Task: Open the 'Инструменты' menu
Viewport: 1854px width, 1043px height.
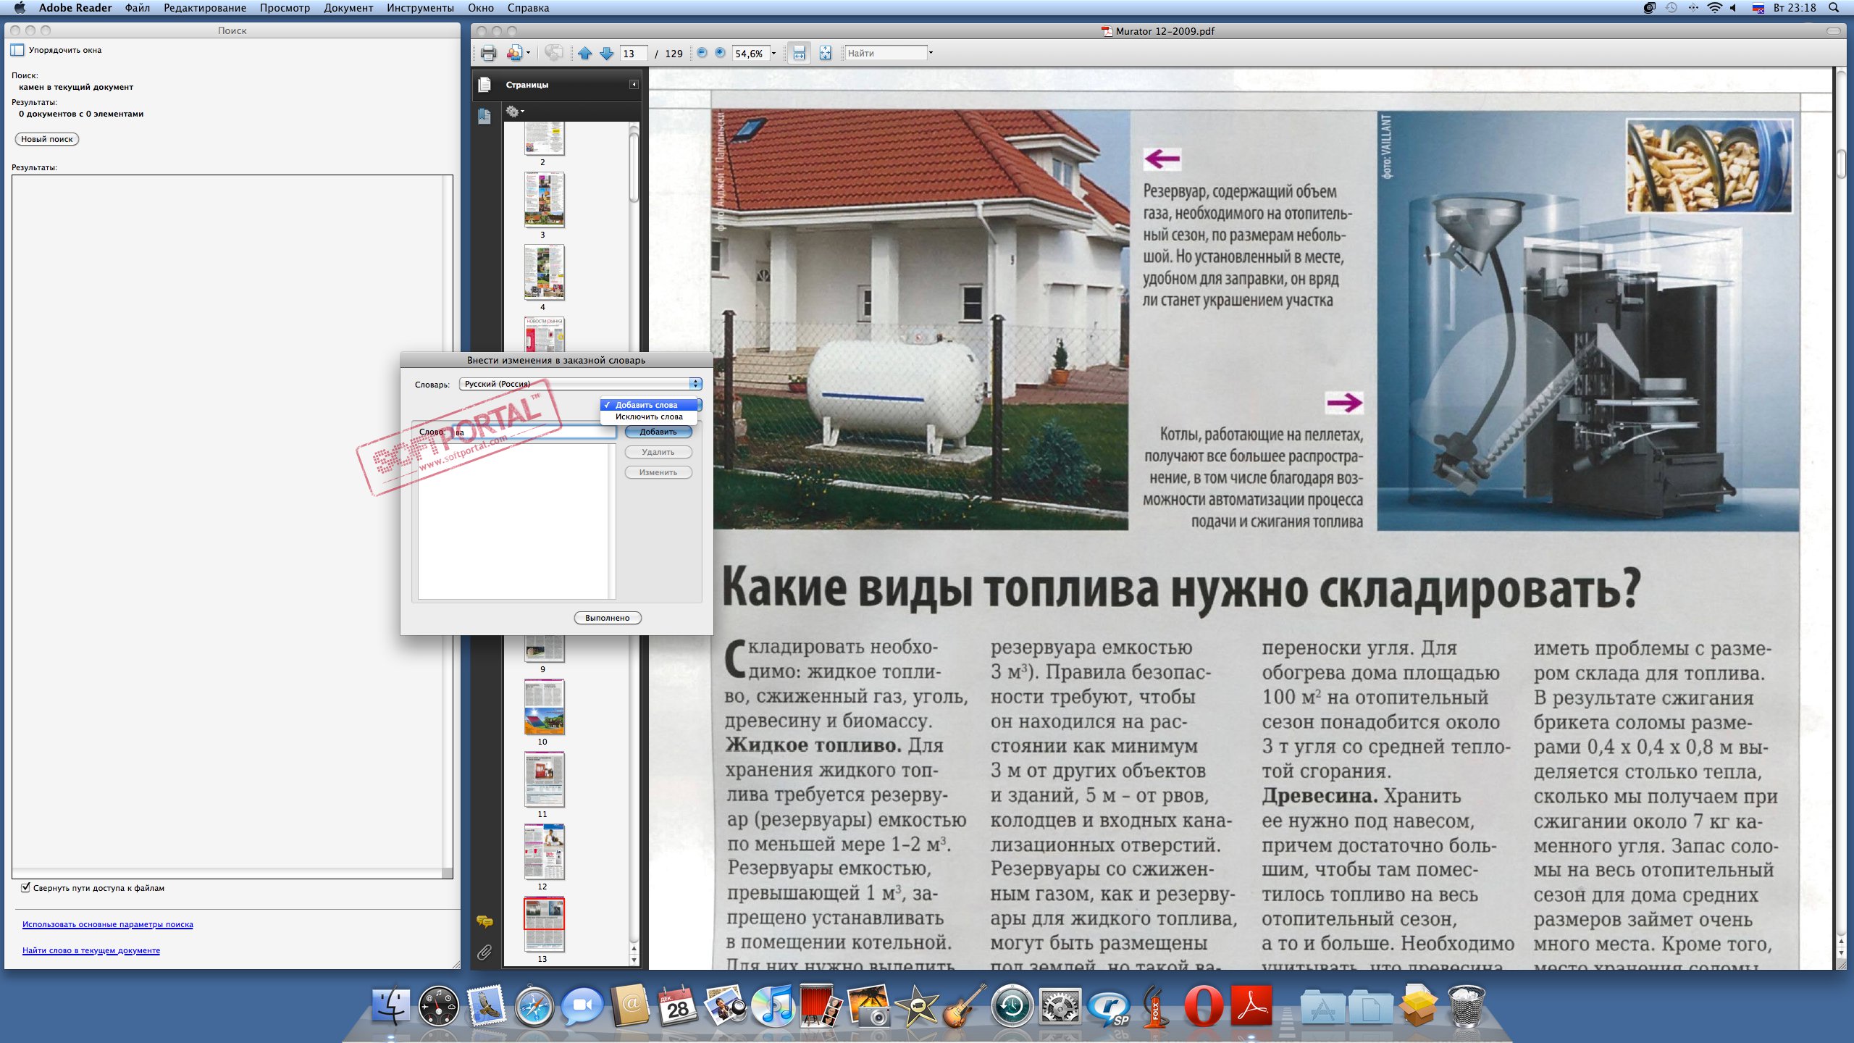Action: pos(420,8)
